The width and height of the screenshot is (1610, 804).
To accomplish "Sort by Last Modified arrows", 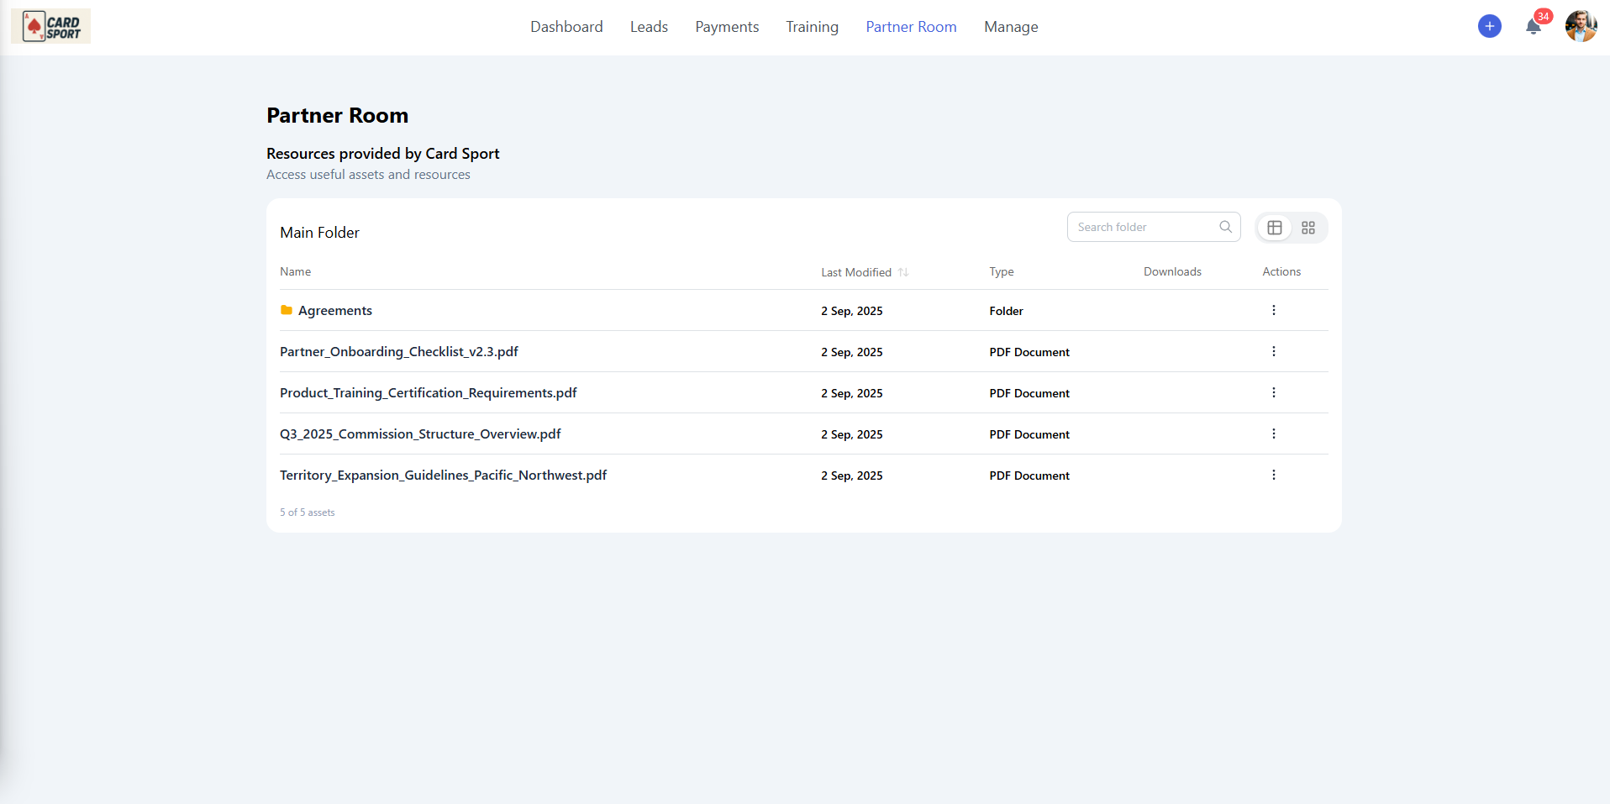I will point(903,272).
